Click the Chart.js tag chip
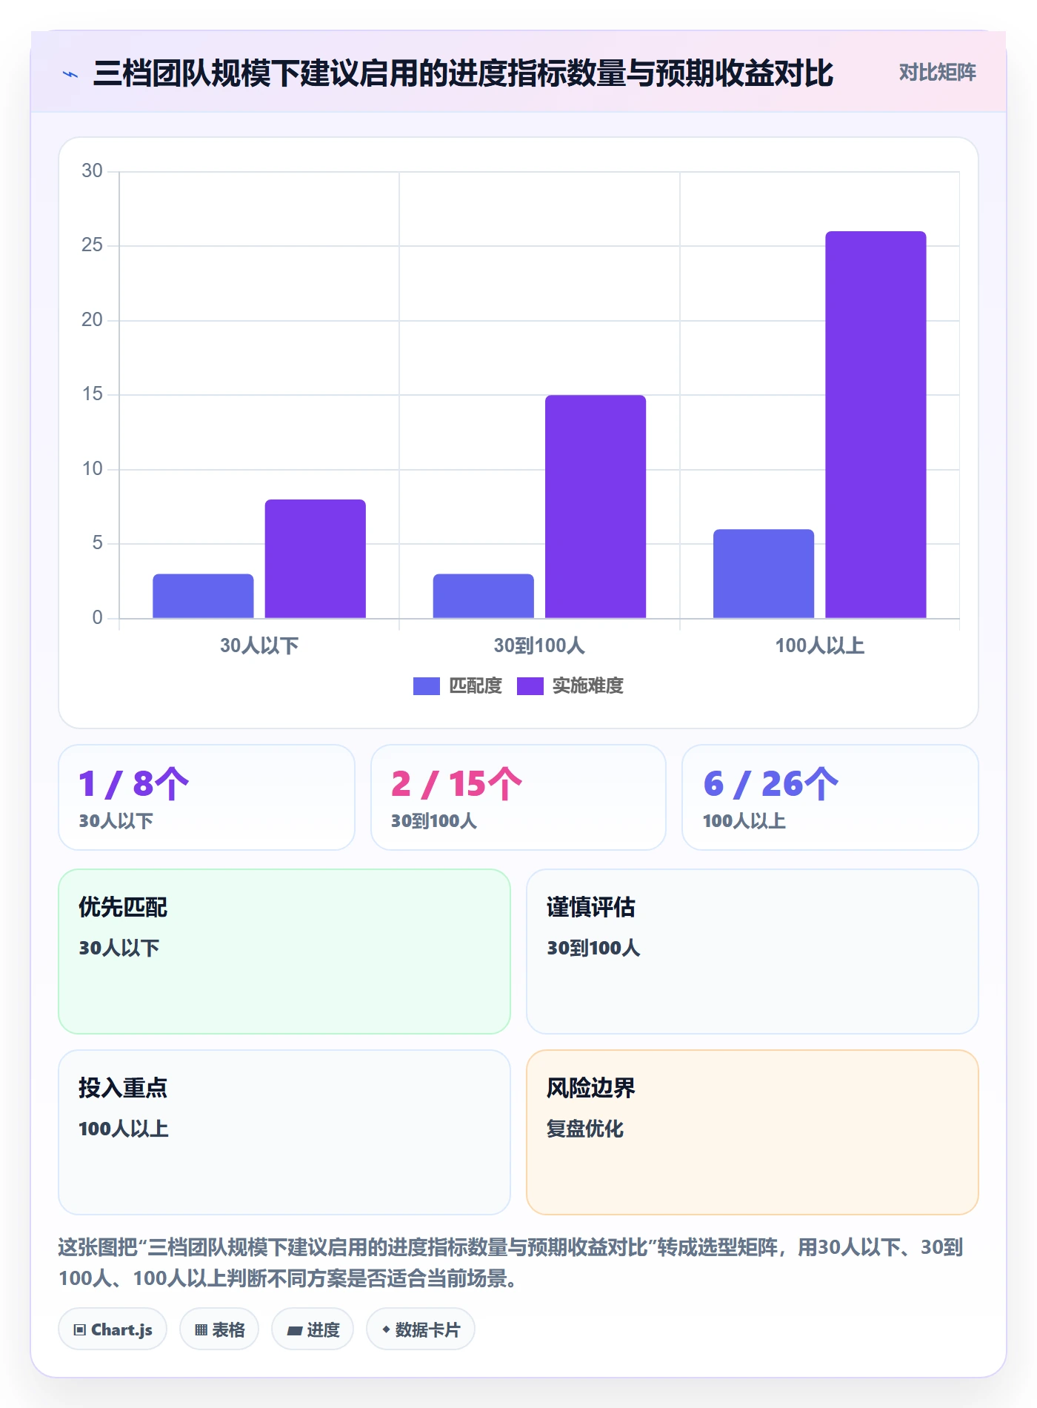The height and width of the screenshot is (1408, 1037). click(x=113, y=1329)
